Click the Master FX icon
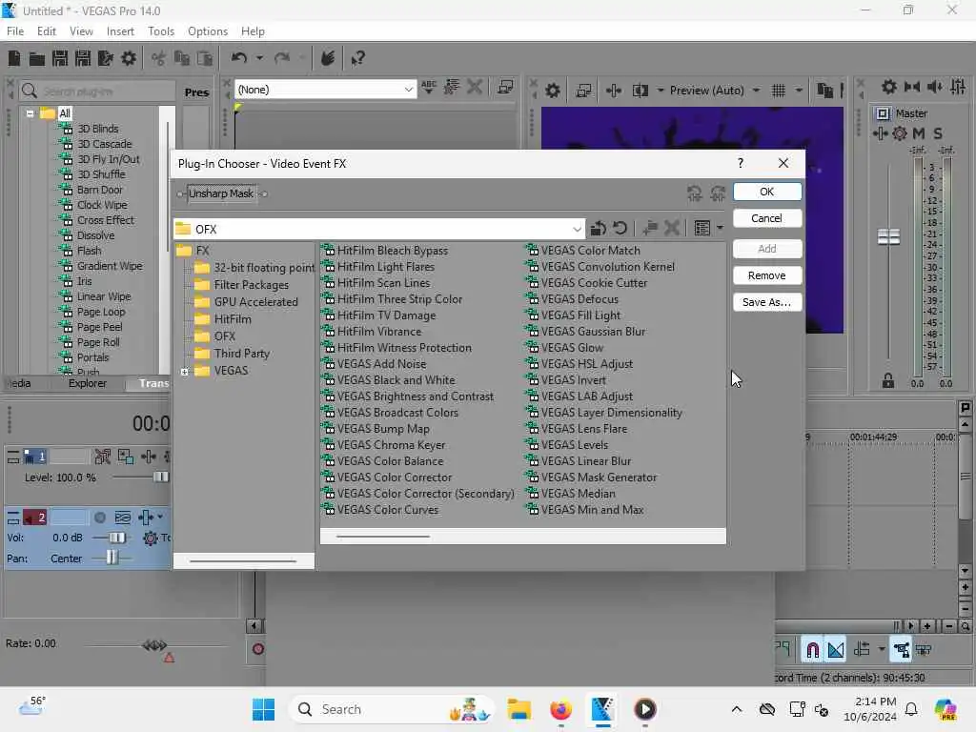 pyautogui.click(x=879, y=133)
